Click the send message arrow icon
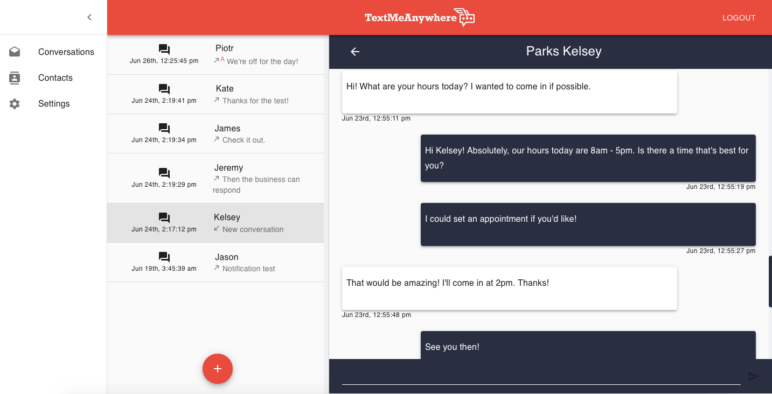This screenshot has width=772, height=394. click(x=753, y=376)
